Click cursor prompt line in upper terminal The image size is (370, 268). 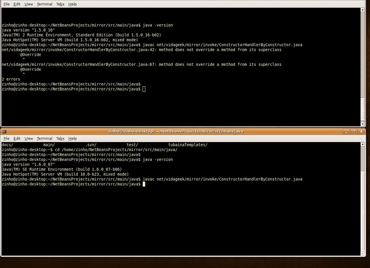[x=73, y=89]
